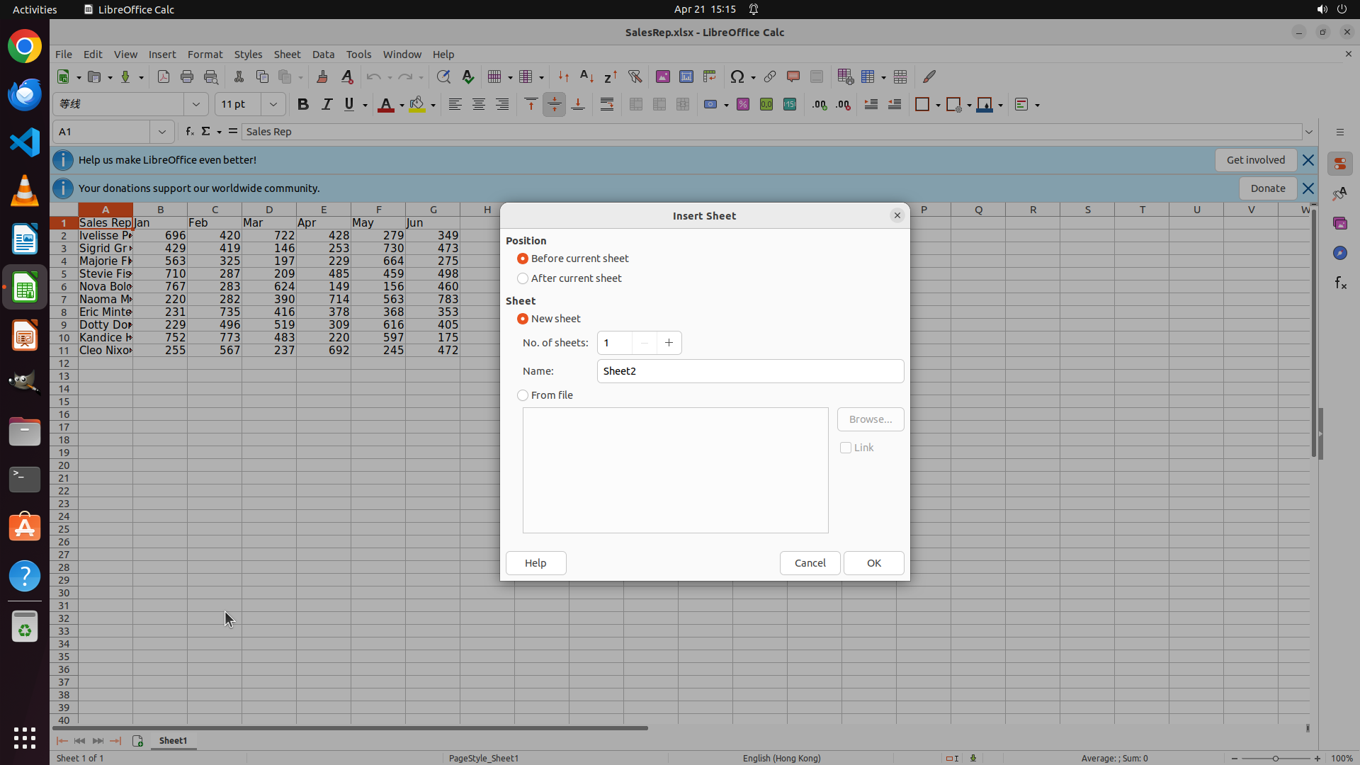Click the Center Horizontally alignment icon
This screenshot has height=765, width=1360.
point(479,105)
